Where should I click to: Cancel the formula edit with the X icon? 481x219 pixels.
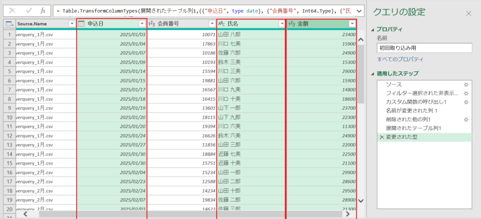13,11
